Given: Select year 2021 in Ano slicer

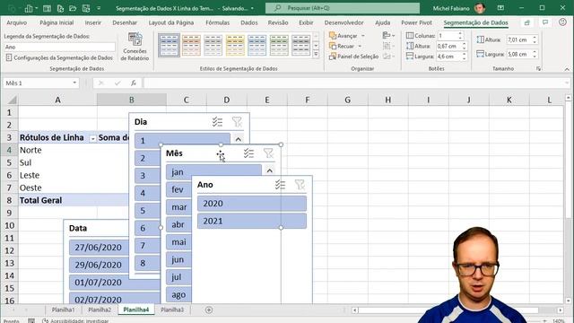Looking at the screenshot, I should [252, 222].
